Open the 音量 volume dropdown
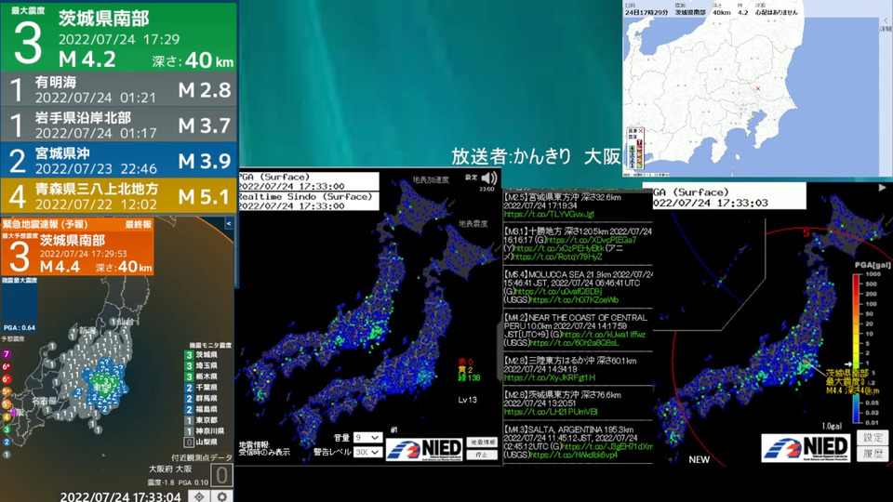Image resolution: width=893 pixels, height=502 pixels. point(367,437)
